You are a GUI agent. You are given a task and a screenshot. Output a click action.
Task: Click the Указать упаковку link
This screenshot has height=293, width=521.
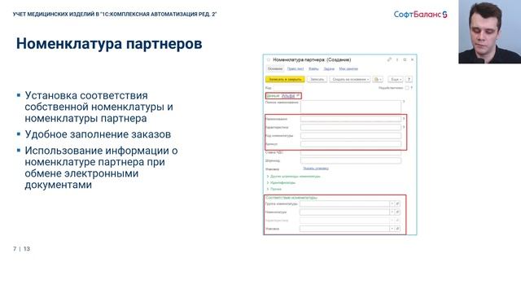316,168
